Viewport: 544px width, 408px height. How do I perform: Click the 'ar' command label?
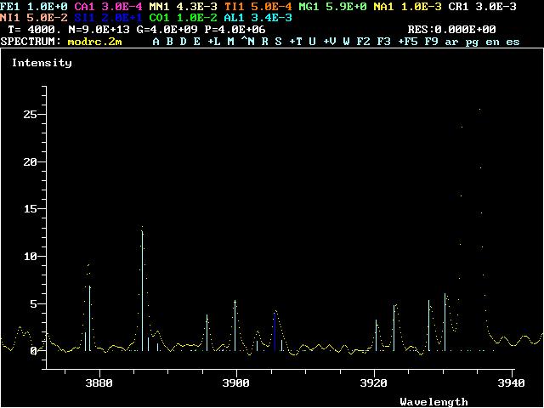point(451,42)
